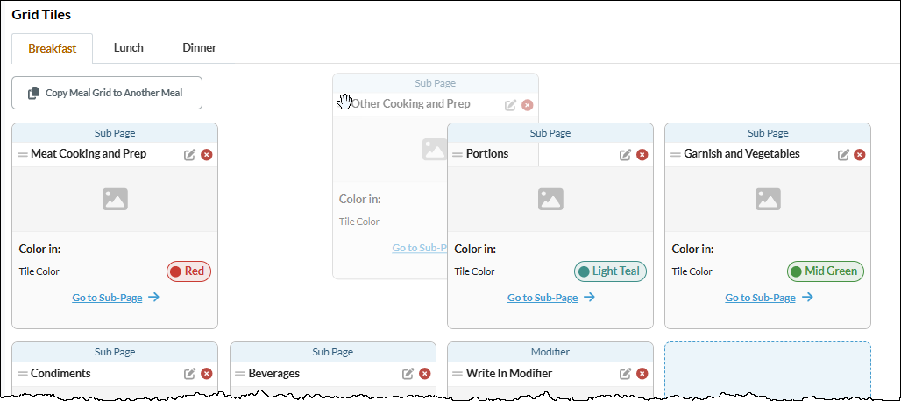This screenshot has width=901, height=401.
Task: Open the Dinner tab
Action: pyautogui.click(x=199, y=48)
